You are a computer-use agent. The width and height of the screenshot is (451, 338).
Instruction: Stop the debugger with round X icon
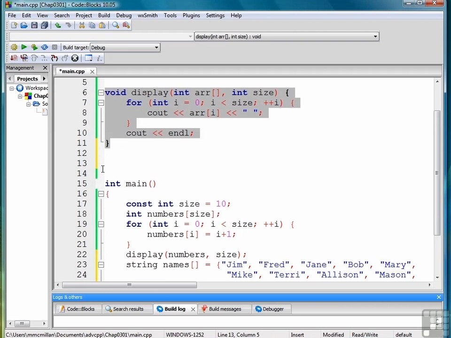tap(75, 58)
